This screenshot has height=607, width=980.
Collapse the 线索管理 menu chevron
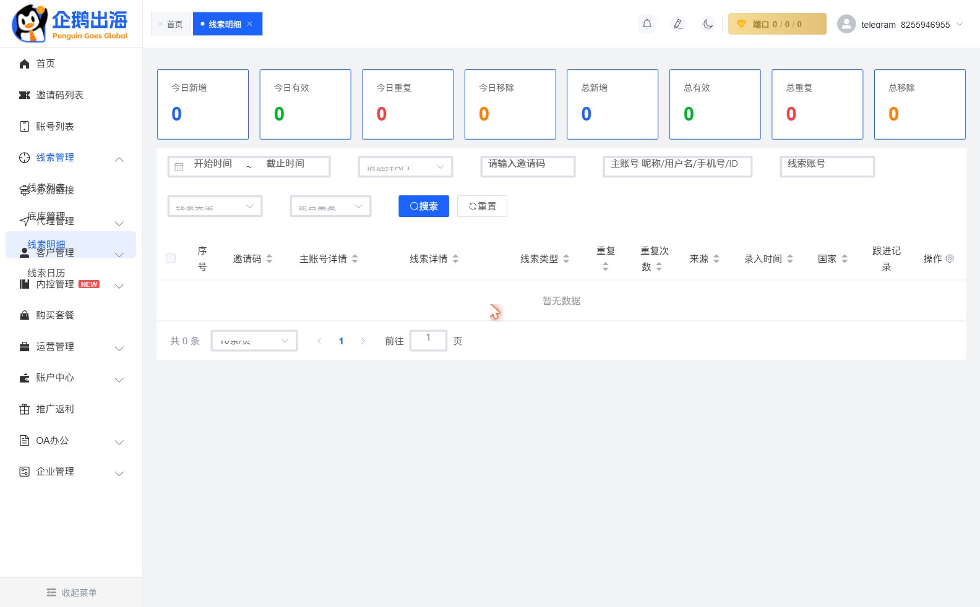[119, 159]
